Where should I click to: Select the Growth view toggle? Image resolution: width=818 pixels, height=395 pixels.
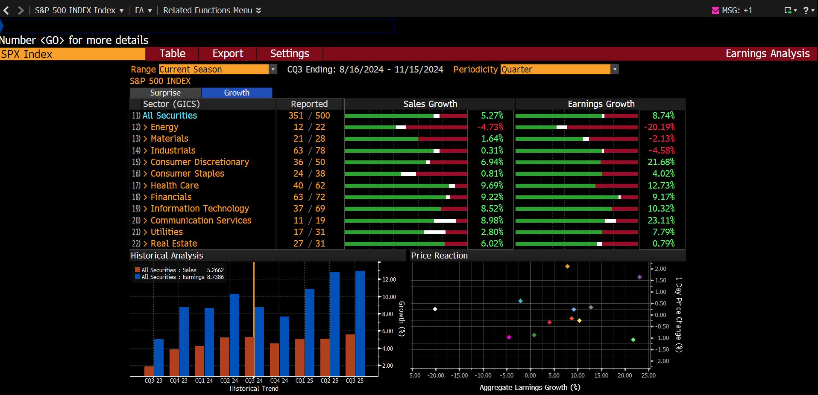237,93
